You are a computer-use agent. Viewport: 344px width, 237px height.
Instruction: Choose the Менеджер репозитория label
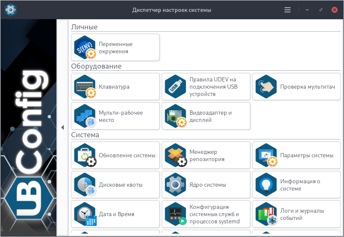(x=207, y=156)
